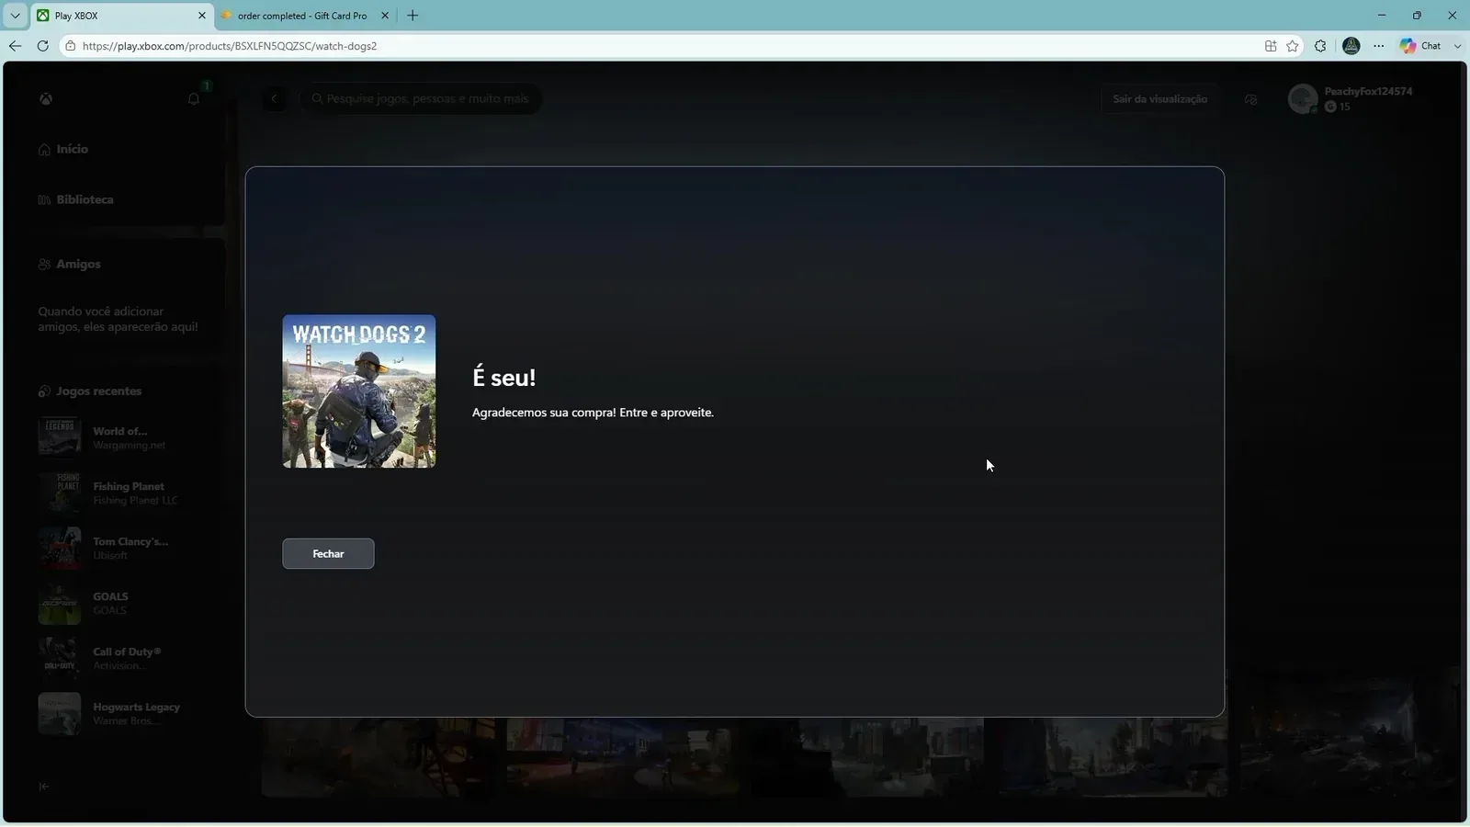1470x827 pixels.
Task: Open Amigos section
Action: point(70,264)
